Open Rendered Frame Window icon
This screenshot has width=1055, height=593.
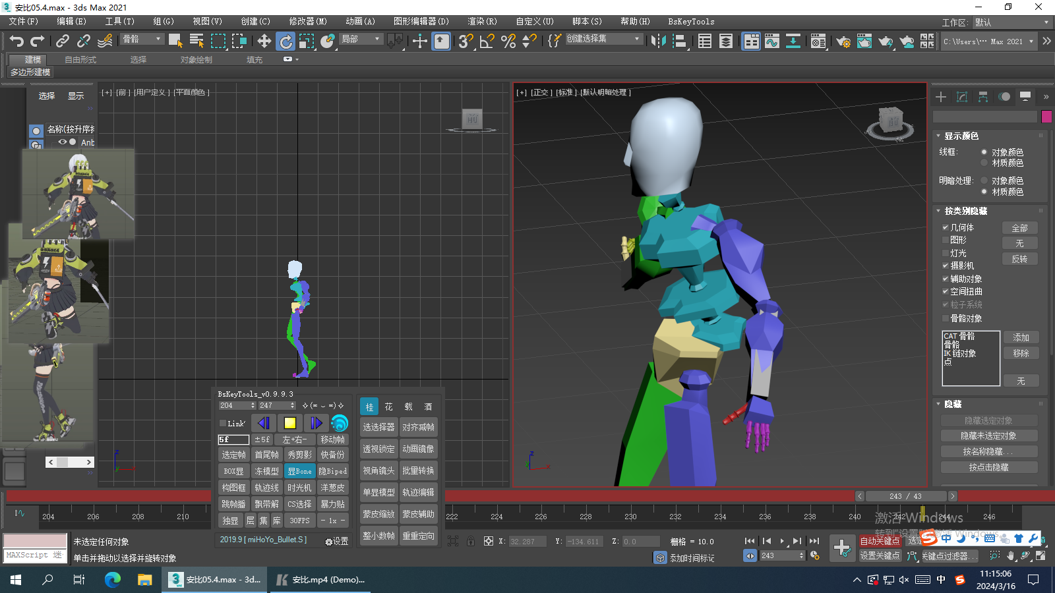coord(864,41)
